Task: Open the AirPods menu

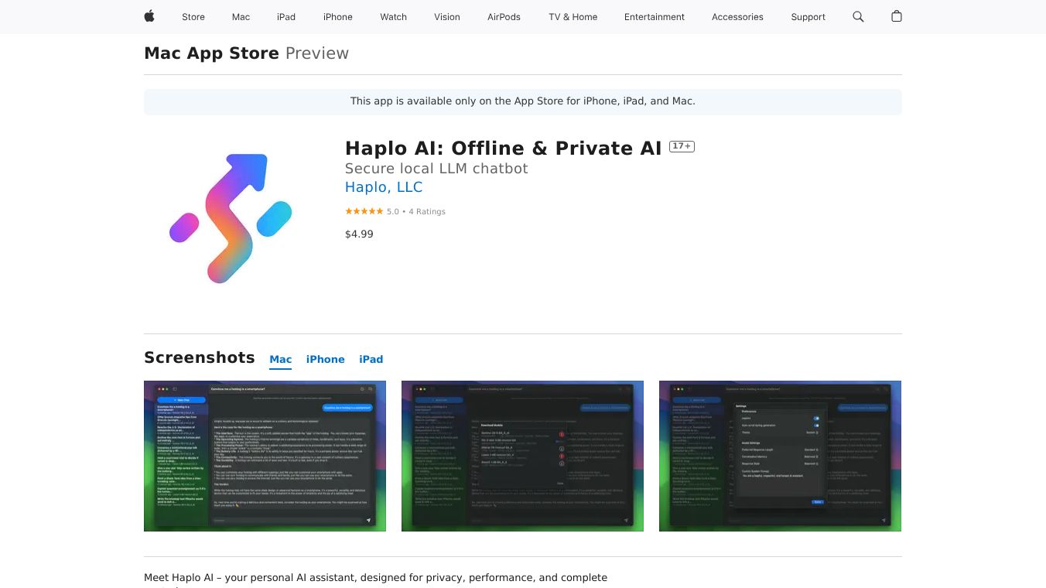Action: point(504,17)
